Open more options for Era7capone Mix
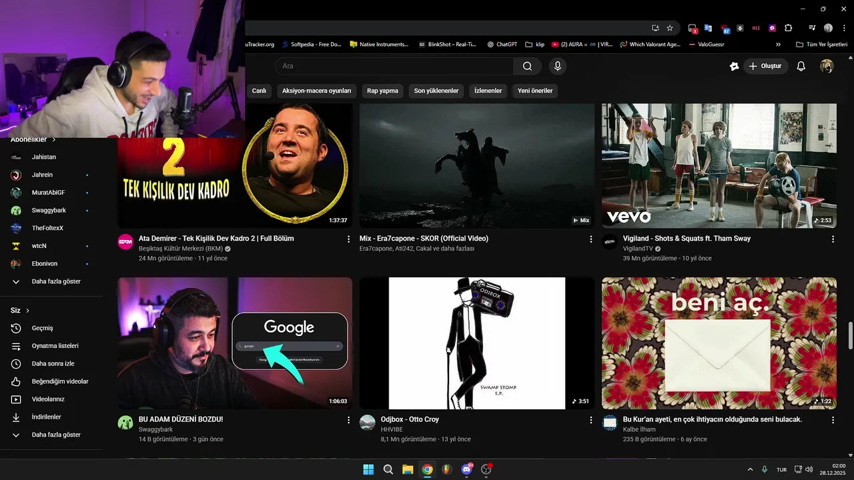 tap(590, 239)
